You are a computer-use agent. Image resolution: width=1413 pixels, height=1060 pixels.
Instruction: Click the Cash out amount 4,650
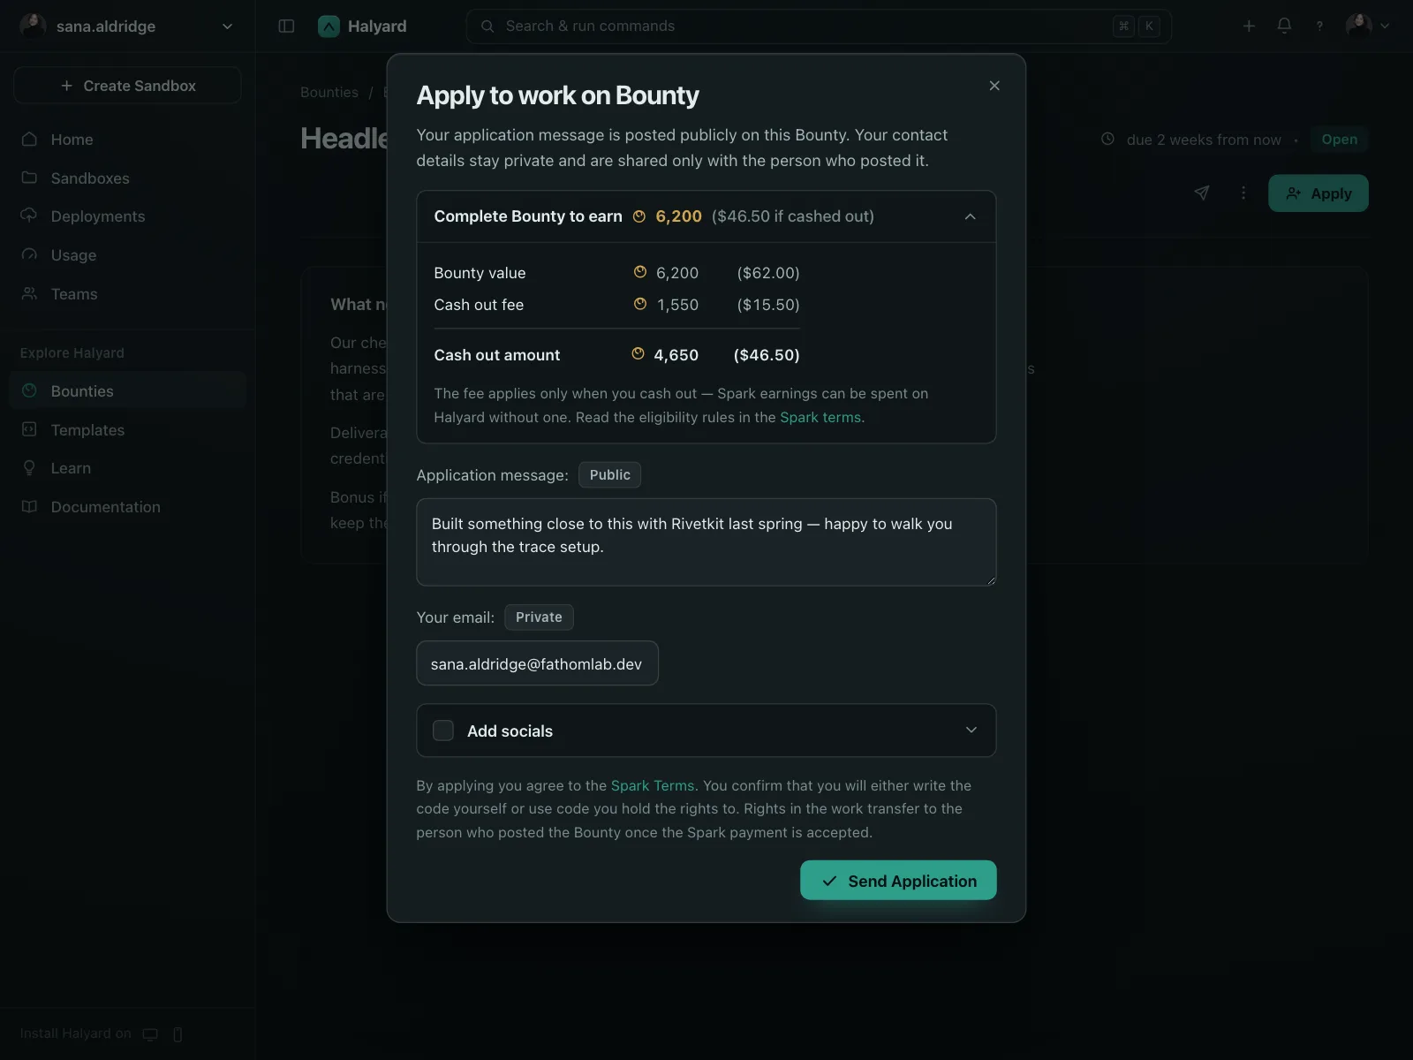coord(676,355)
